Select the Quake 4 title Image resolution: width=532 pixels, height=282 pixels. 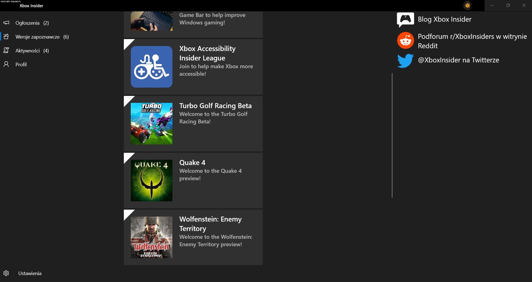[192, 162]
